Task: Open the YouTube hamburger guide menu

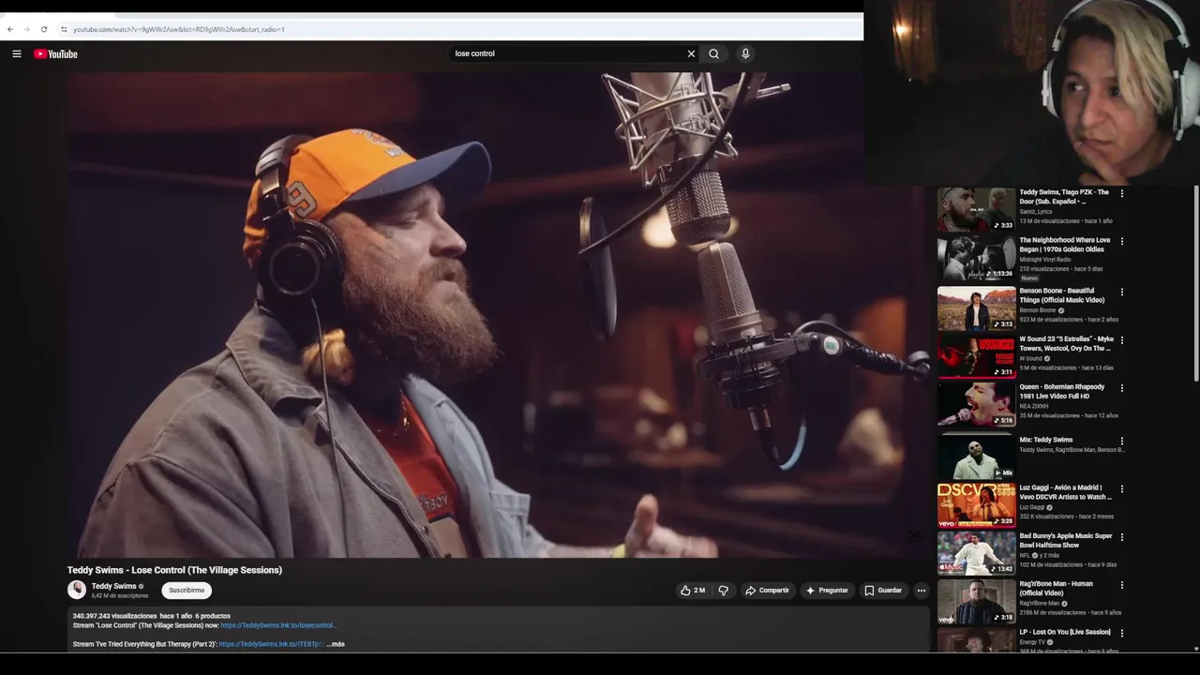Action: pyautogui.click(x=17, y=53)
